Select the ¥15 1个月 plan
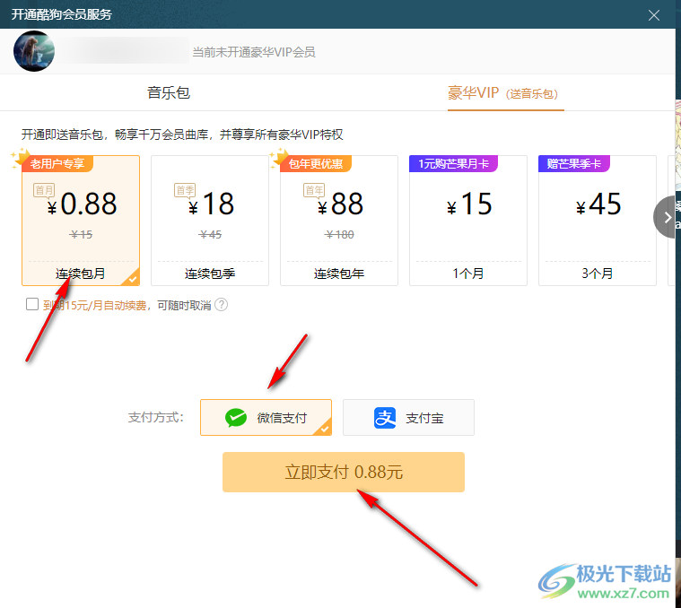This screenshot has height=608, width=681. click(x=468, y=221)
